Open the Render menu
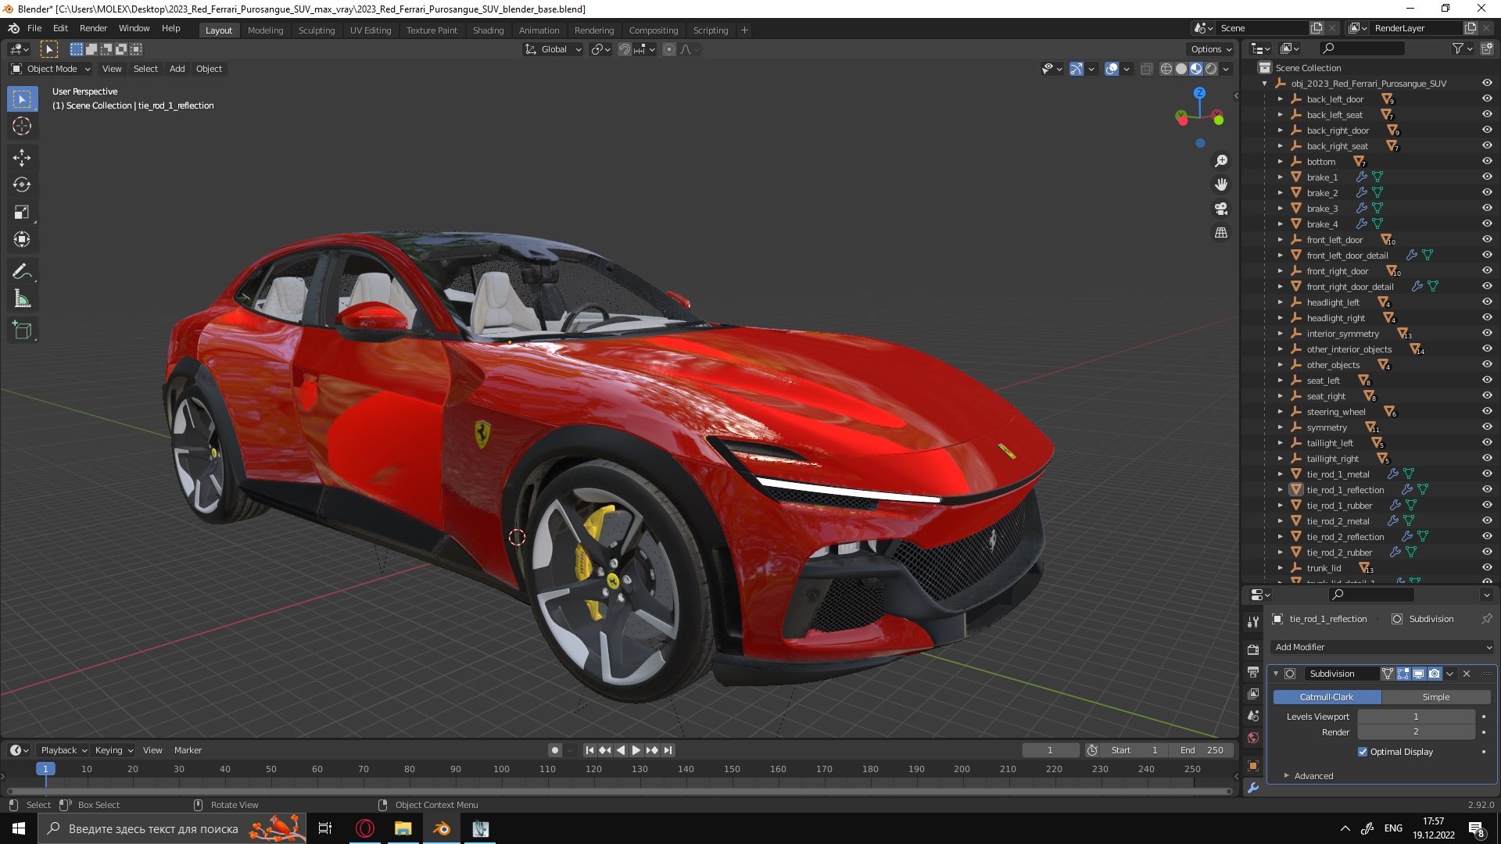 point(93,28)
